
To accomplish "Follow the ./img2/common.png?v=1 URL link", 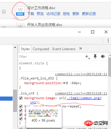I will 84,98.
